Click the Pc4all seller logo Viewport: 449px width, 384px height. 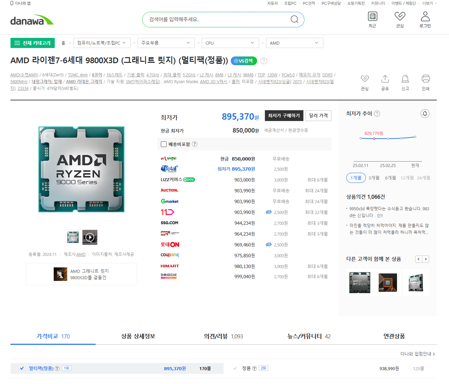[x=169, y=169]
